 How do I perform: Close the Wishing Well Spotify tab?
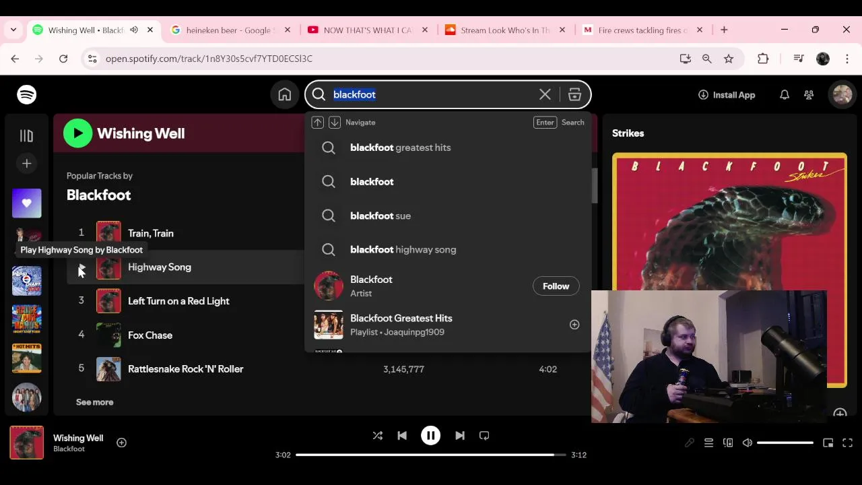150,30
